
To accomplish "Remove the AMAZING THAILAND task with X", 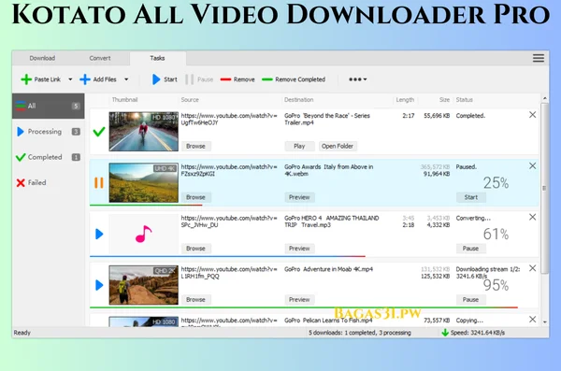I will coord(532,217).
